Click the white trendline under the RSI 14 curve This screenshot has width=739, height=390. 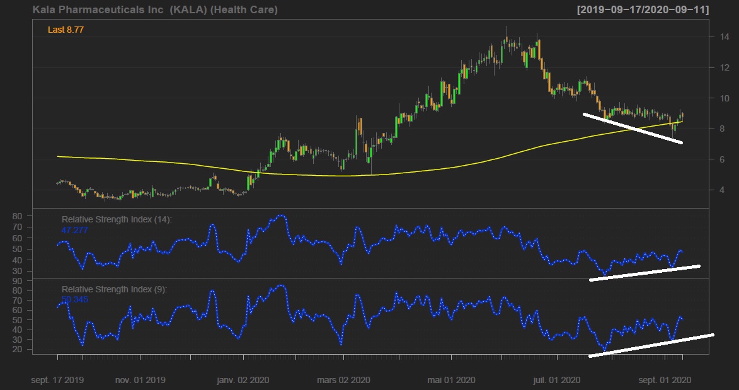click(x=644, y=273)
